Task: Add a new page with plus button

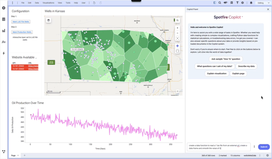Action: point(24,155)
